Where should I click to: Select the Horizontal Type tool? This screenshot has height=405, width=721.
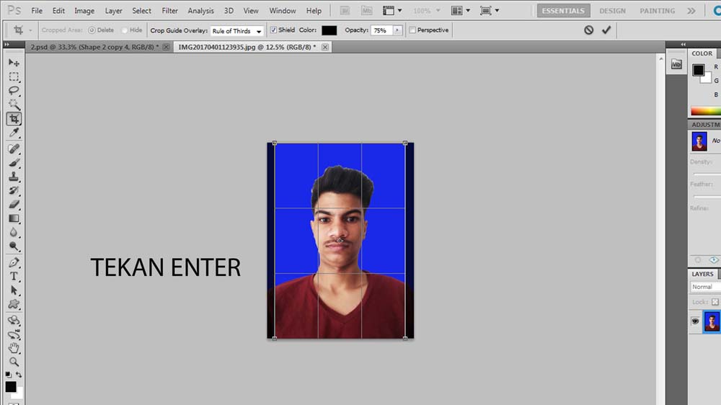pyautogui.click(x=14, y=276)
